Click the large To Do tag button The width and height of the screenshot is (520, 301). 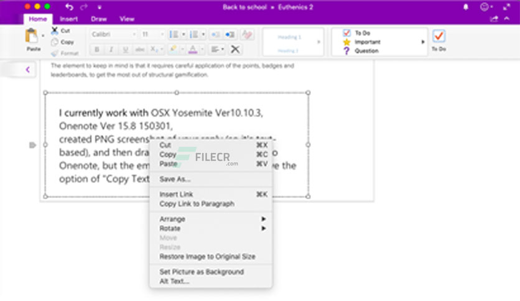[x=439, y=40]
